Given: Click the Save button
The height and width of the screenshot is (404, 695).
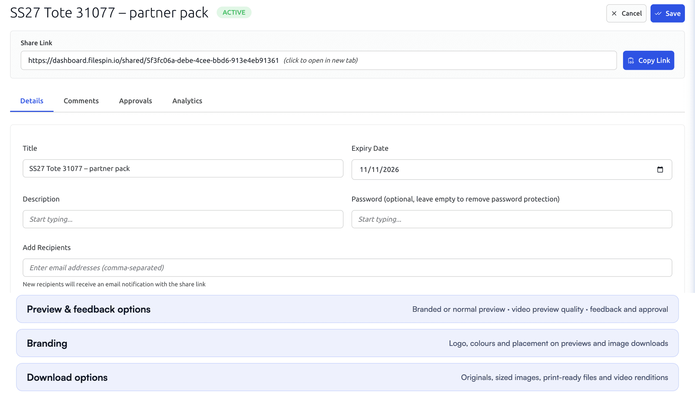Looking at the screenshot, I should pyautogui.click(x=667, y=14).
